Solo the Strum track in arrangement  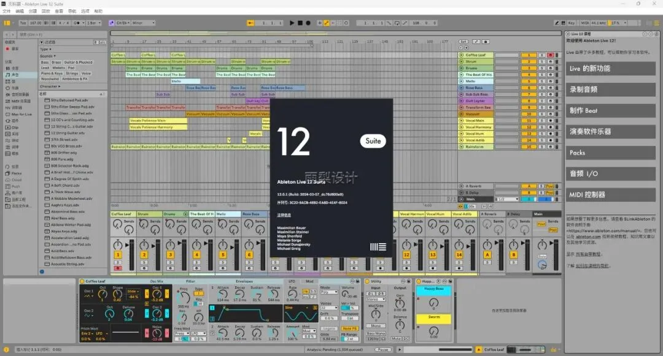(541, 62)
